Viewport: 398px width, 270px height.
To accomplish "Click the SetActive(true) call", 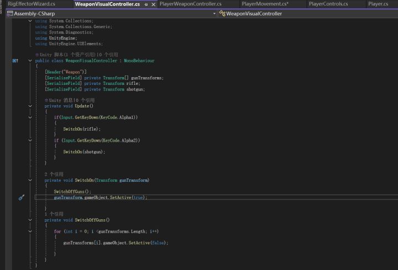I will click(128, 197).
